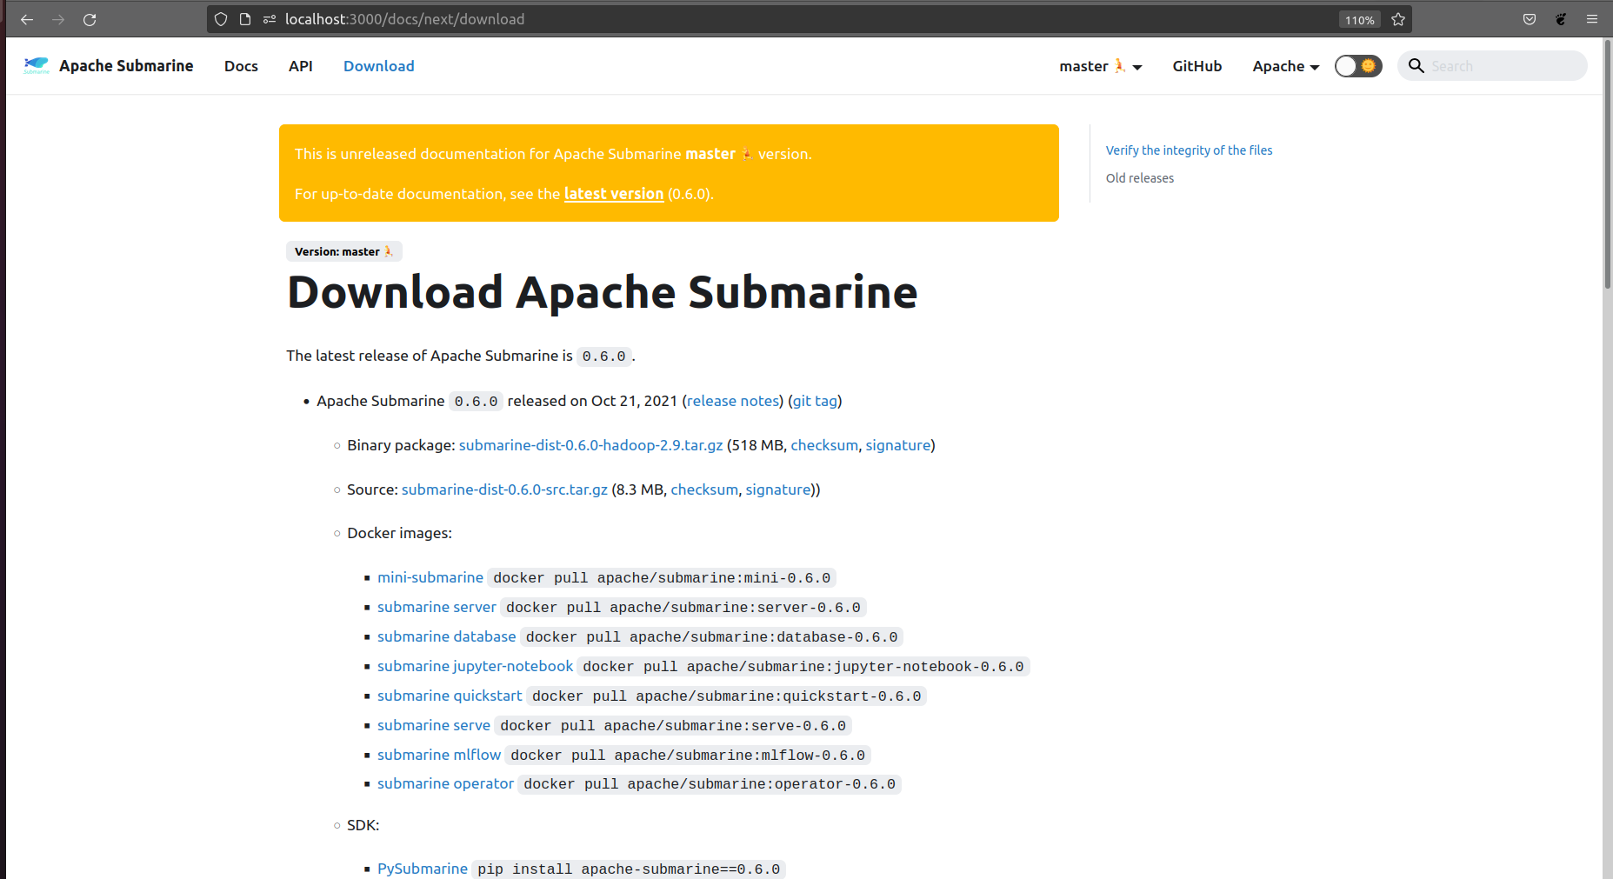Open the binary package signature link

(x=898, y=445)
